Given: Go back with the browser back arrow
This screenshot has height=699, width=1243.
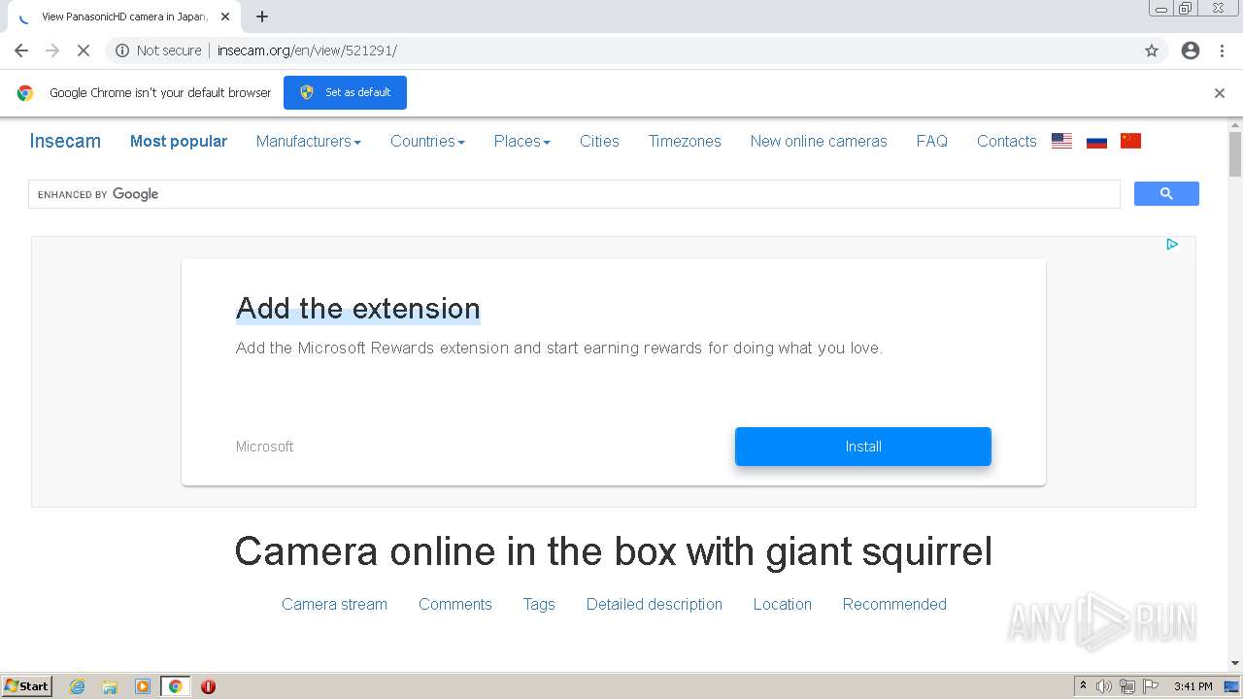Looking at the screenshot, I should (21, 50).
